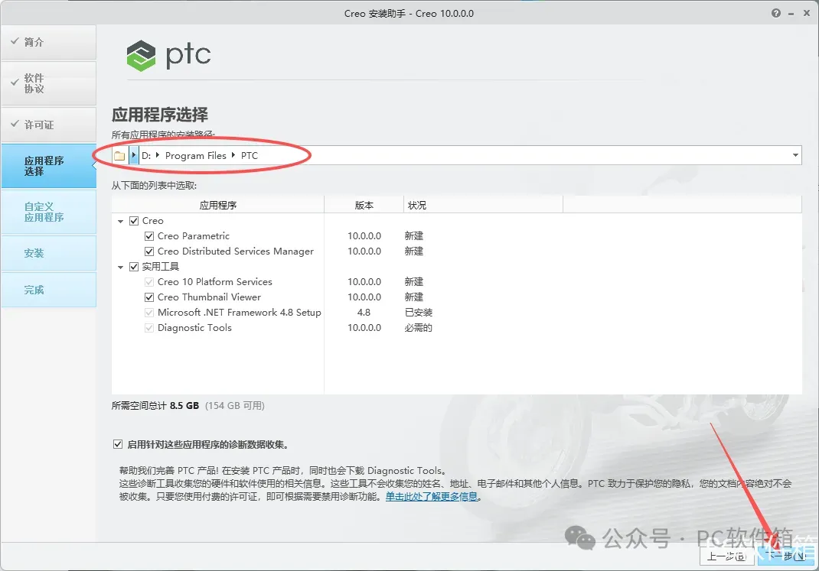The height and width of the screenshot is (571, 819).
Task: Open the 安装 step
Action: (48, 253)
